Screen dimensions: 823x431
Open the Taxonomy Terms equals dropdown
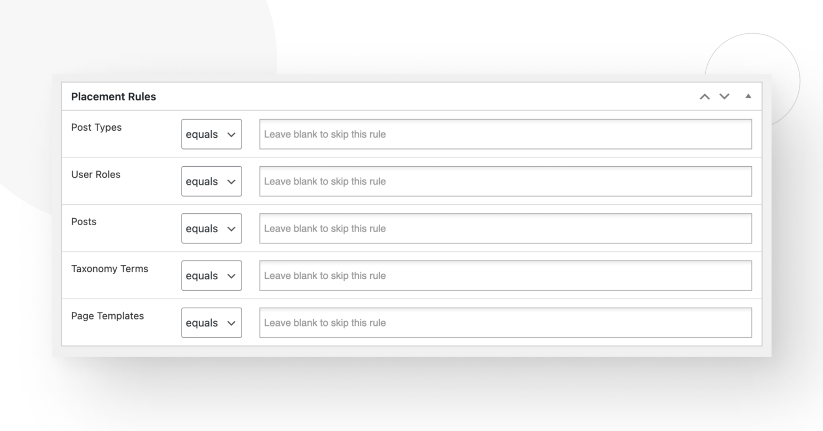[211, 276]
